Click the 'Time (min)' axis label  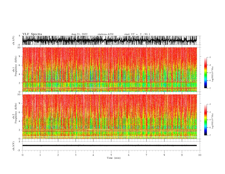click(114, 158)
